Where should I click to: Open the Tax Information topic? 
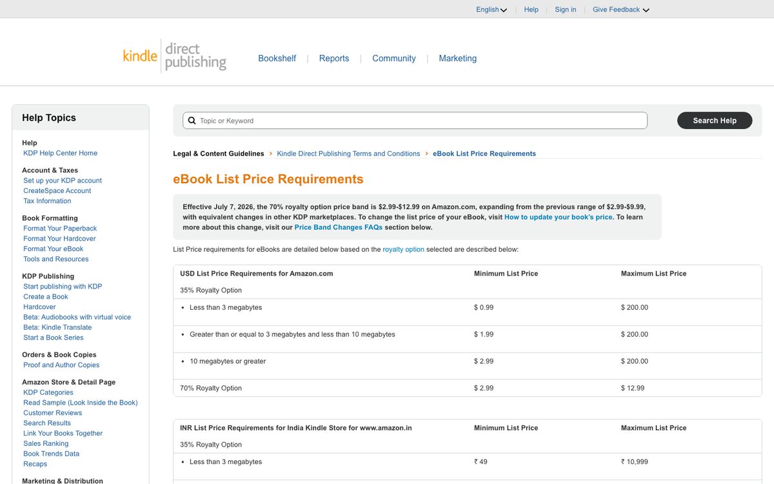tap(47, 201)
